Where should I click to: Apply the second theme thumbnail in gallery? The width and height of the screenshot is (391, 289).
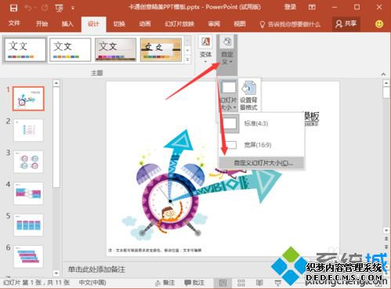click(x=71, y=49)
